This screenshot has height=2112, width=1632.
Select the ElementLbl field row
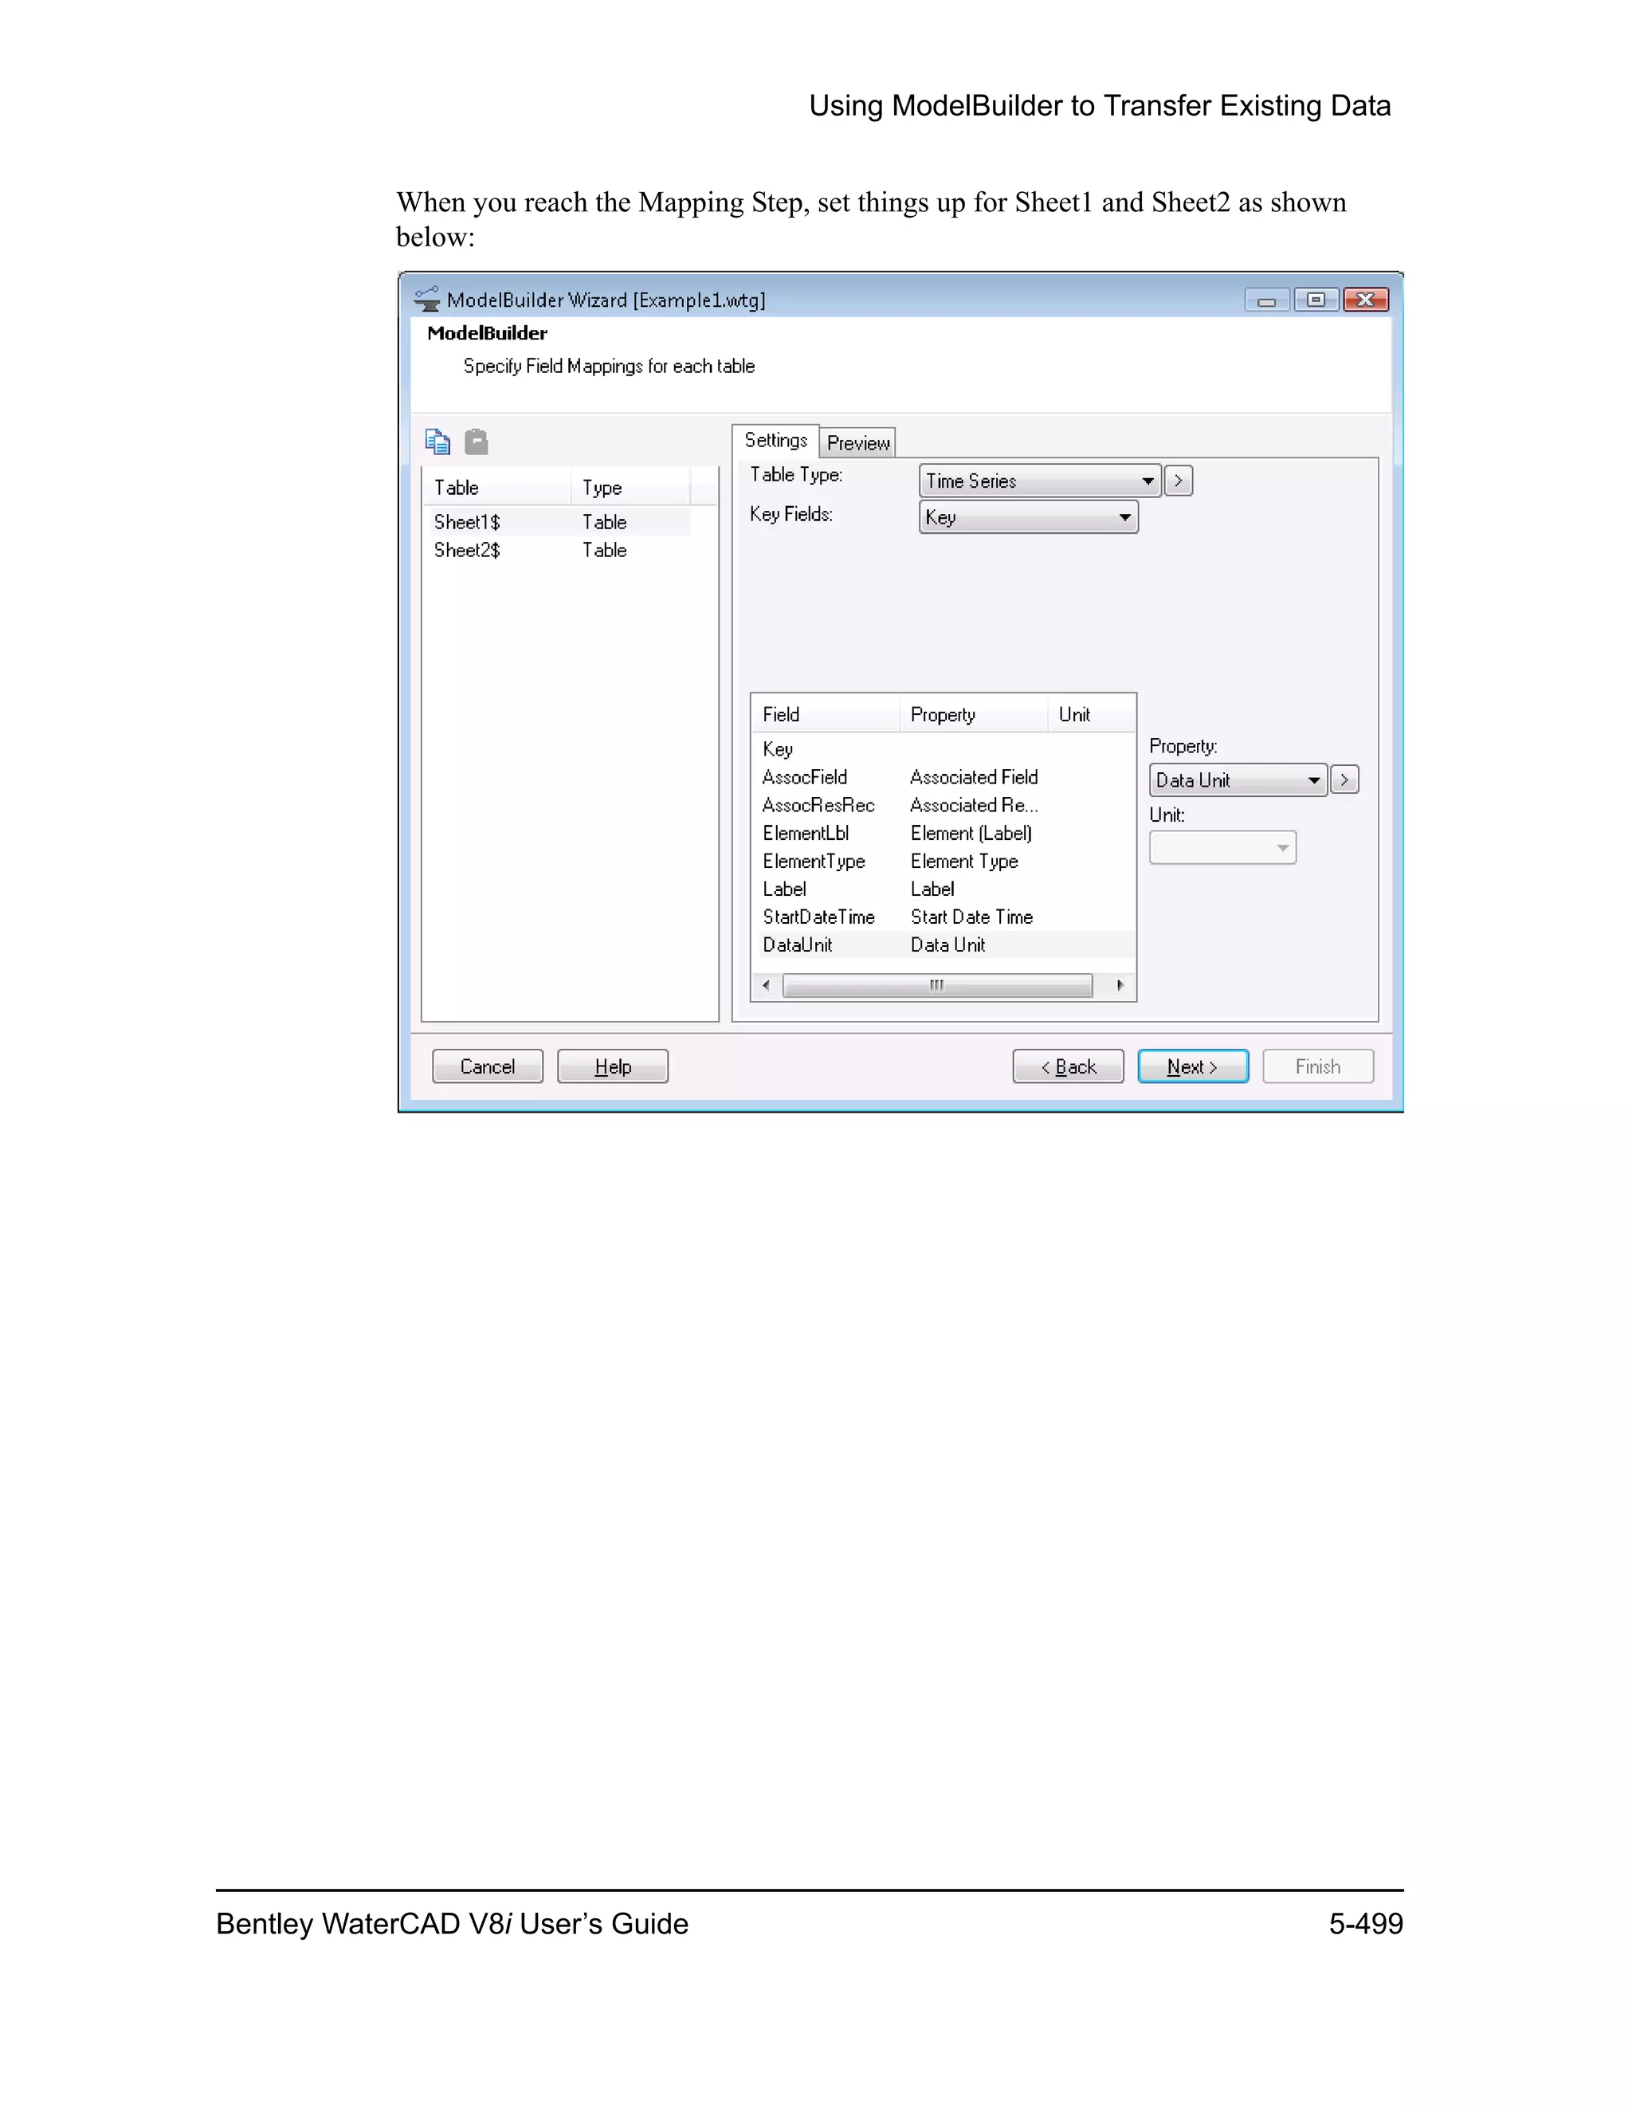(x=943, y=834)
